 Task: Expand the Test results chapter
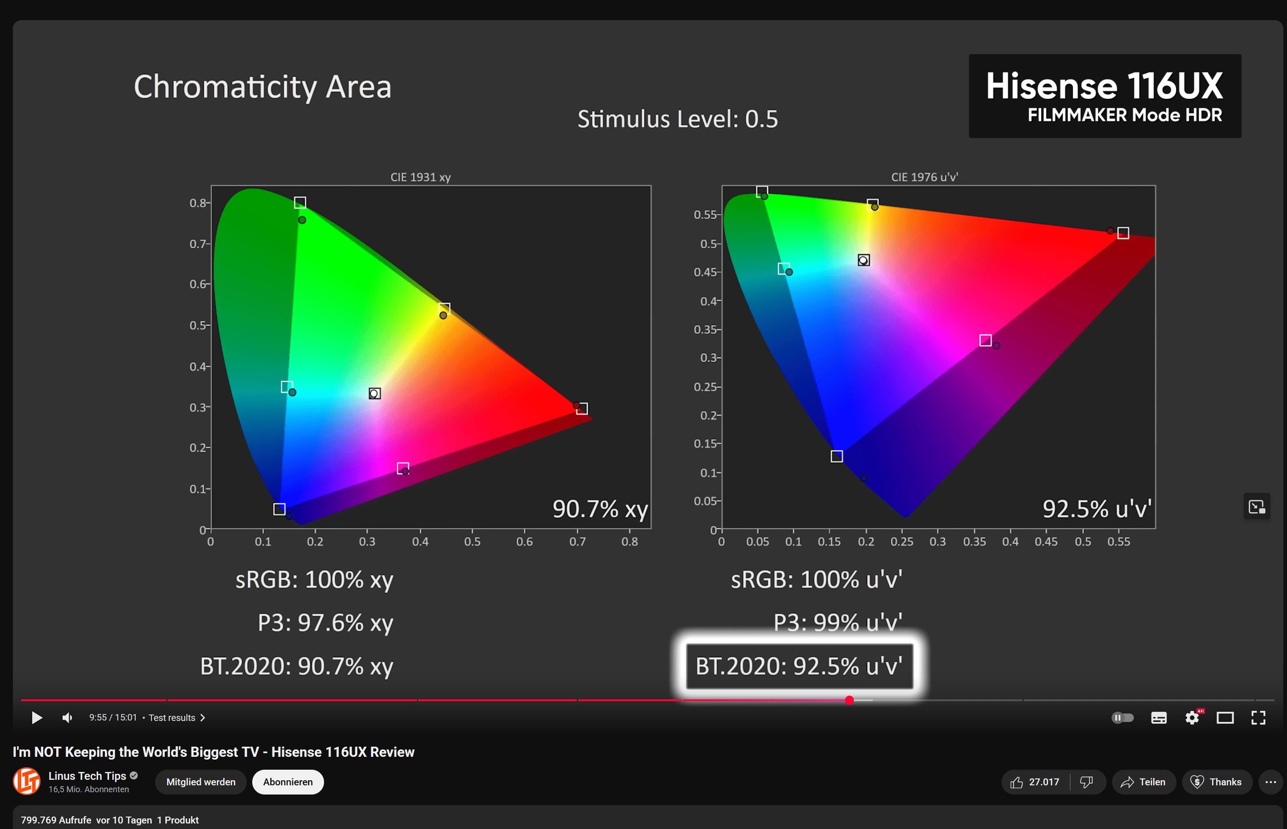[177, 718]
